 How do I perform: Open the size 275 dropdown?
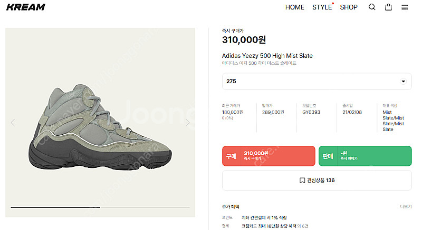coord(316,82)
